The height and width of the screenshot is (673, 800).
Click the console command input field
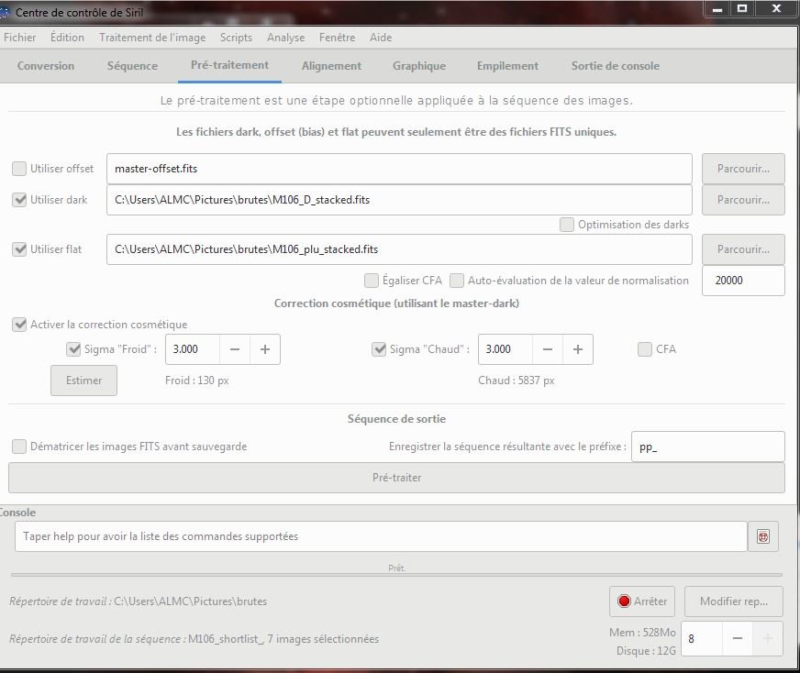click(x=381, y=536)
